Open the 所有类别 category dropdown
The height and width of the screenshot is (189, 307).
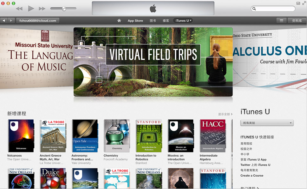point(267,123)
